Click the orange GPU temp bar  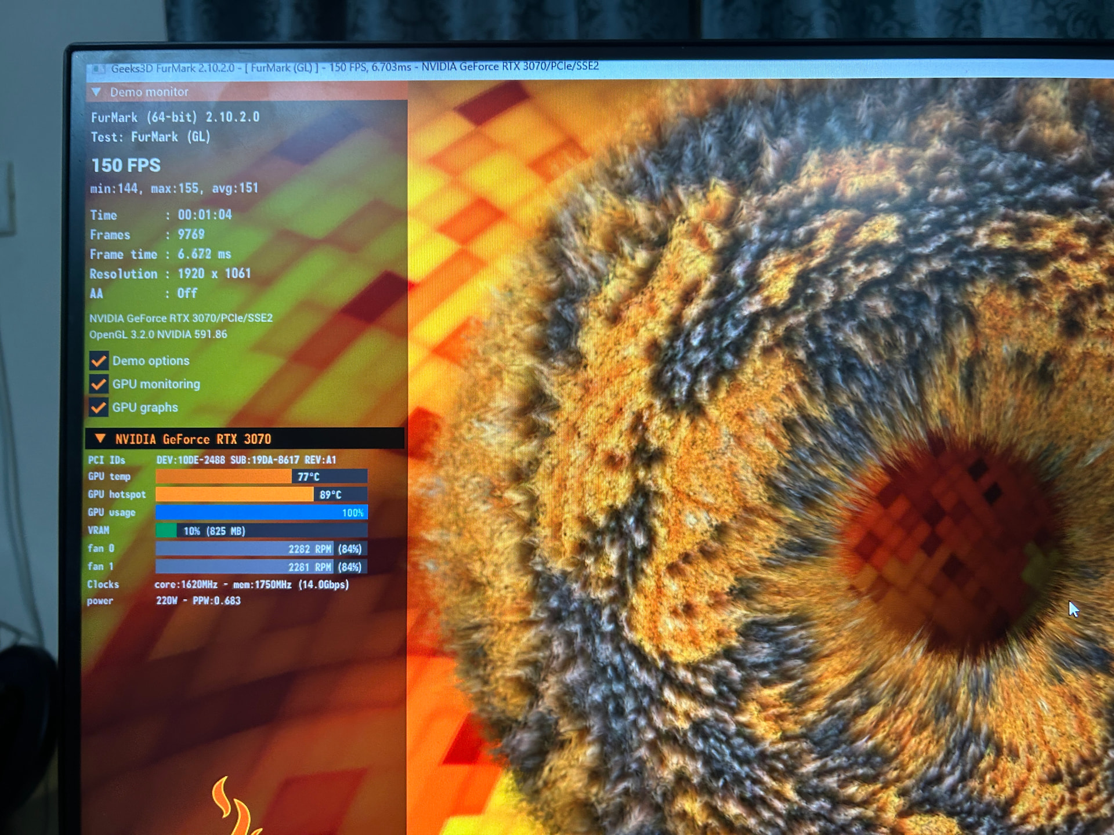point(223,477)
